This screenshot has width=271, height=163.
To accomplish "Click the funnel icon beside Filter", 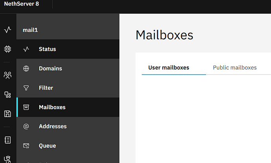I will point(26,88).
